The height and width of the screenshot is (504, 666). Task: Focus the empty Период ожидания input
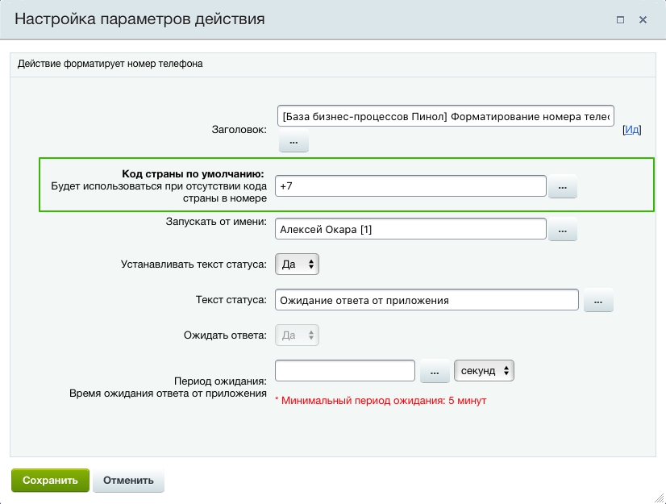(345, 371)
